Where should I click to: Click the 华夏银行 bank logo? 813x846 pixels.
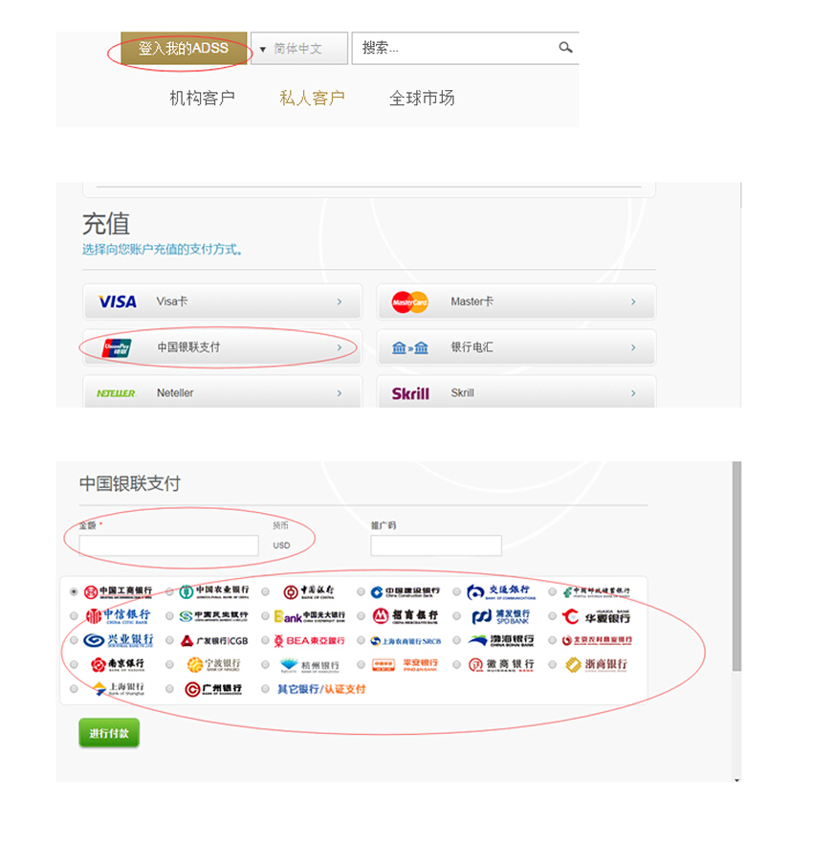596,616
